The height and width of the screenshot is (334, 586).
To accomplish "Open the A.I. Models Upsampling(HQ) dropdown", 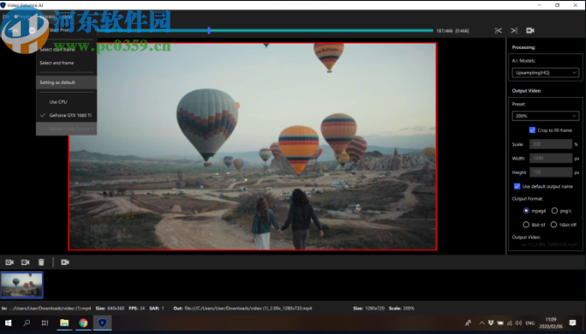I will point(545,73).
